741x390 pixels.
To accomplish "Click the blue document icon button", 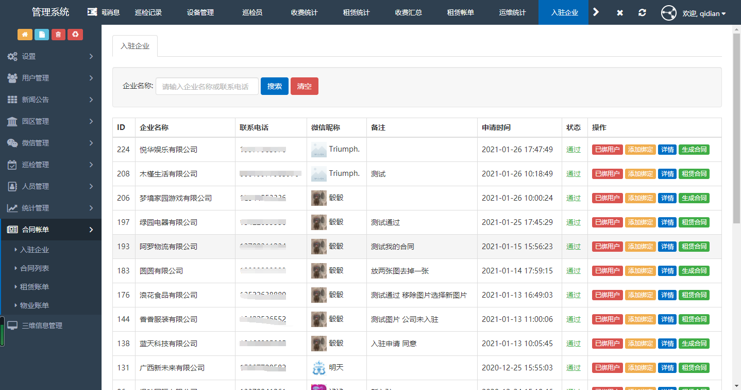I will coord(42,35).
